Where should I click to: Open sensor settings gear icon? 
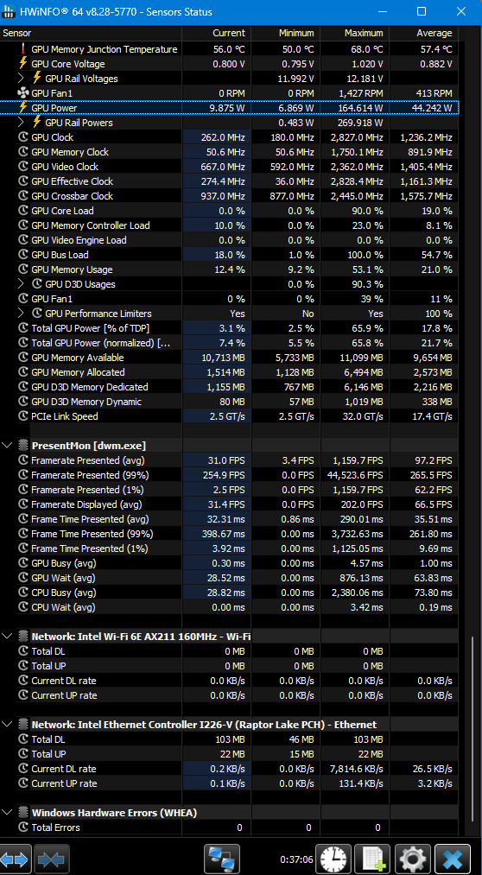pos(412,859)
